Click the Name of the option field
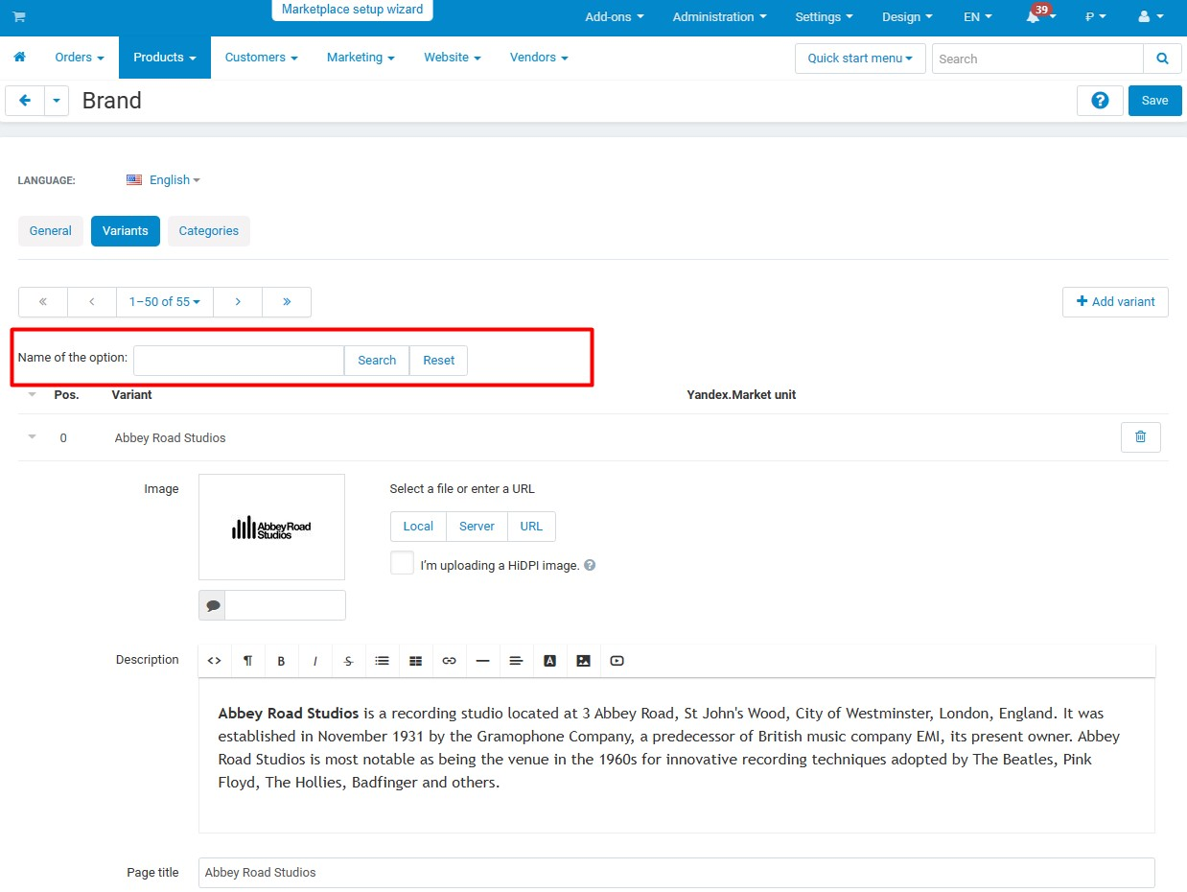 [239, 361]
